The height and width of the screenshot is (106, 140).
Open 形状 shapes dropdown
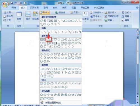coord(45,13)
